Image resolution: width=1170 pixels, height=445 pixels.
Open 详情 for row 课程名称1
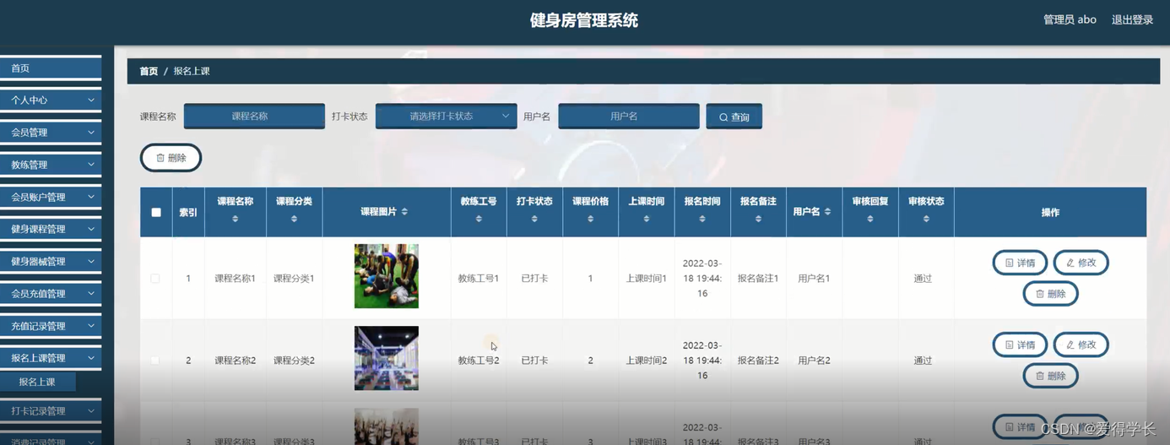(1020, 263)
